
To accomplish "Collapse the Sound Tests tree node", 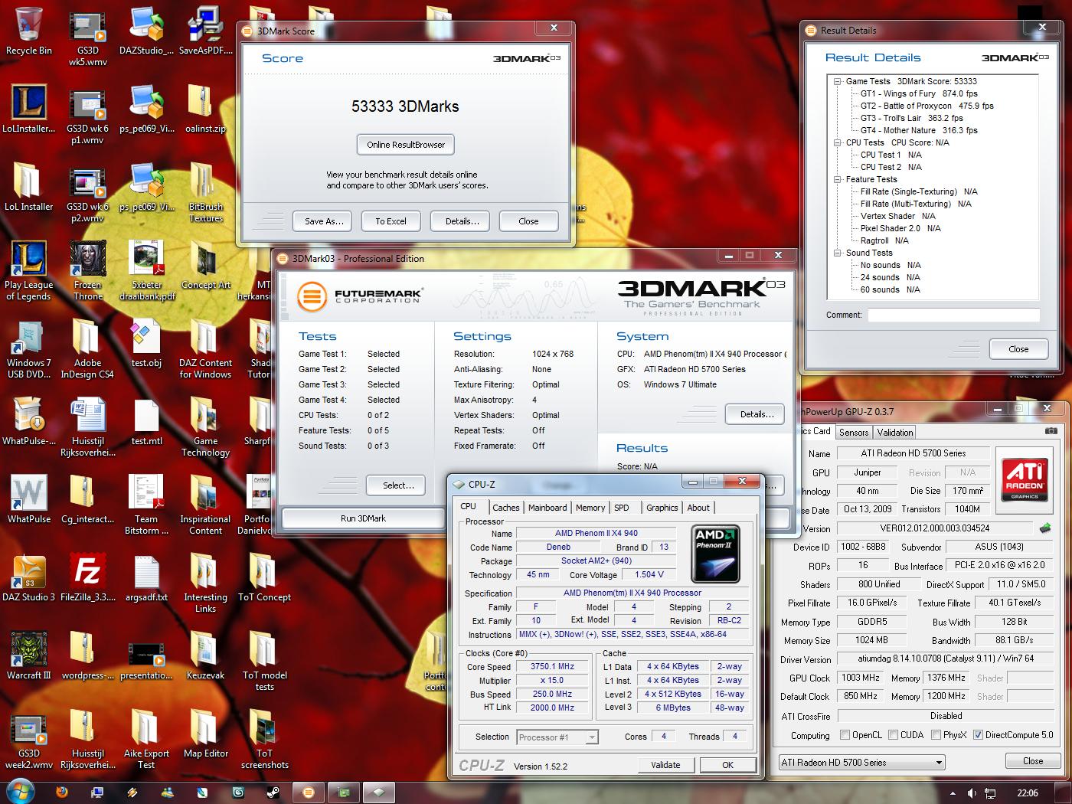I will point(838,253).
